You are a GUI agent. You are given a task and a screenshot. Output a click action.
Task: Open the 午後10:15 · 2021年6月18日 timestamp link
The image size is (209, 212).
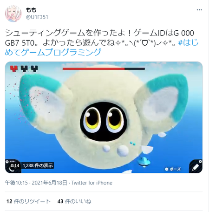tap(36, 183)
